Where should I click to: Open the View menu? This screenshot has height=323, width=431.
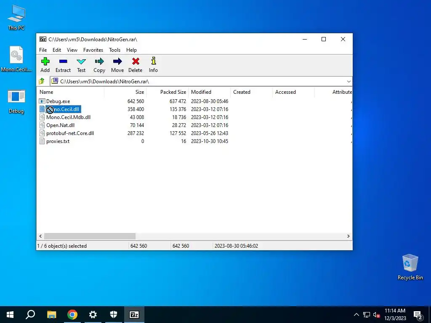pyautogui.click(x=72, y=50)
